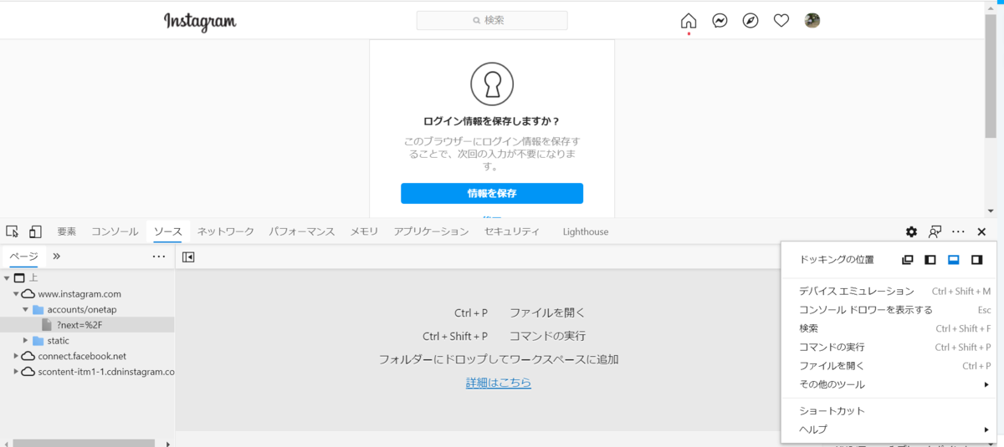Switch to the 要素 tab
Screen dimensions: 1004x447
(66, 231)
